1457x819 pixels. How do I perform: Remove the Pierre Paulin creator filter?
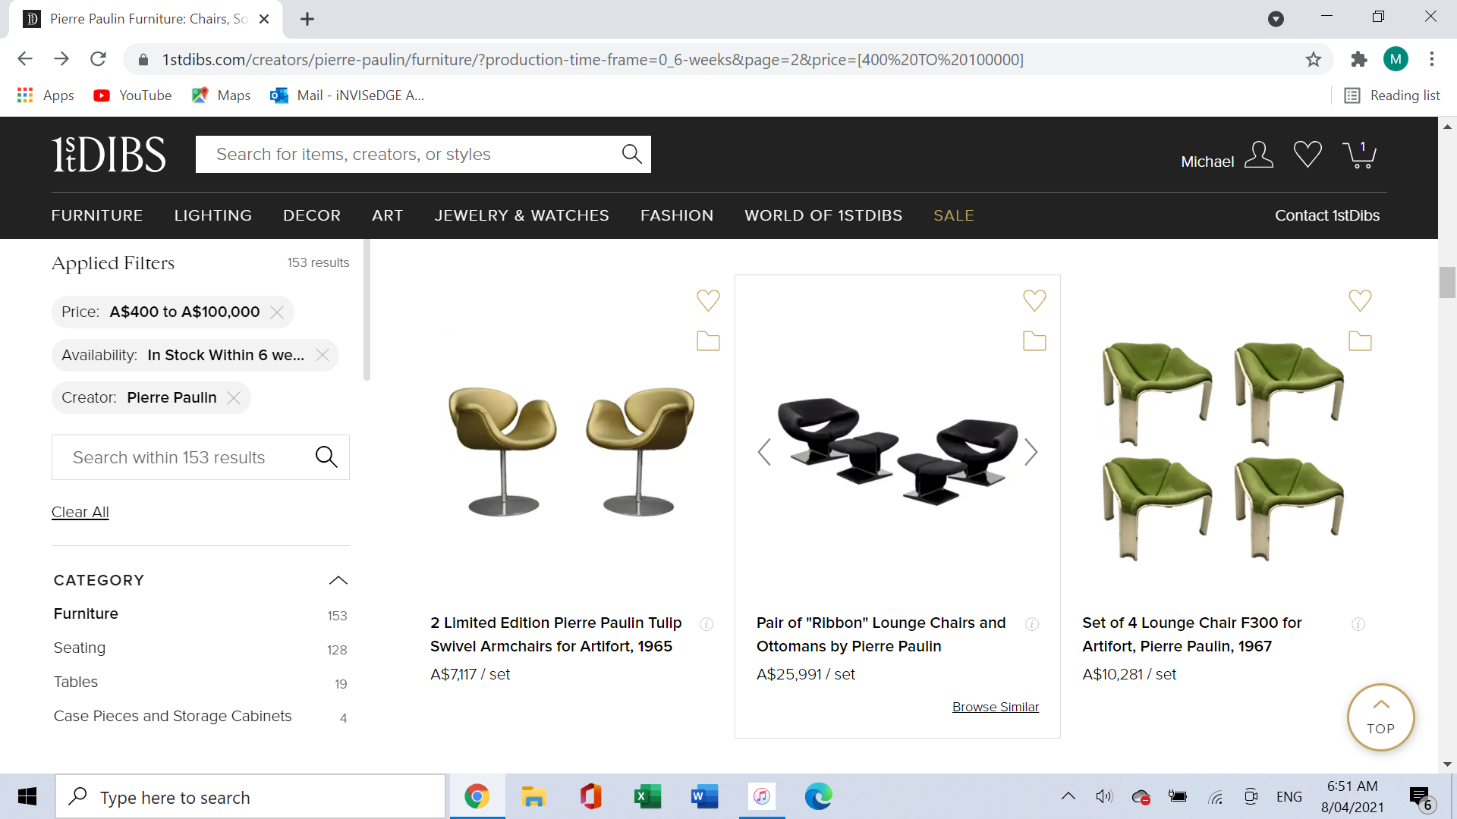click(x=234, y=398)
